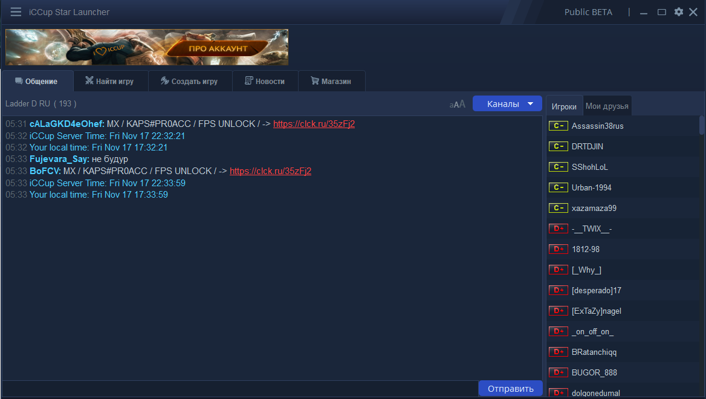Viewport: 706px width, 399px height.
Task: Select player name DRTDJIN
Action: pos(587,146)
